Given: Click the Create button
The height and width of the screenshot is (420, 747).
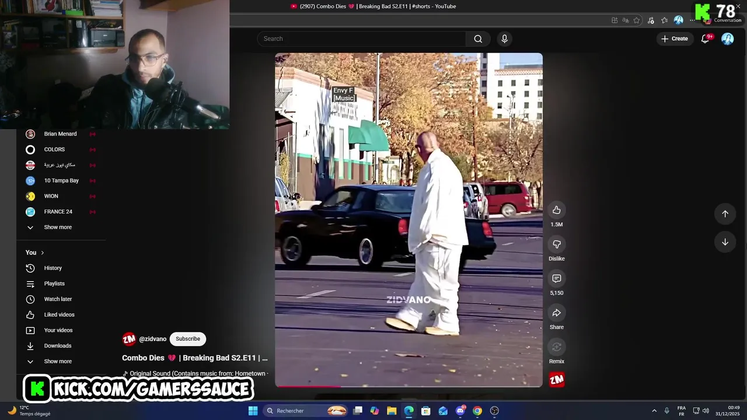Looking at the screenshot, I should pyautogui.click(x=675, y=38).
